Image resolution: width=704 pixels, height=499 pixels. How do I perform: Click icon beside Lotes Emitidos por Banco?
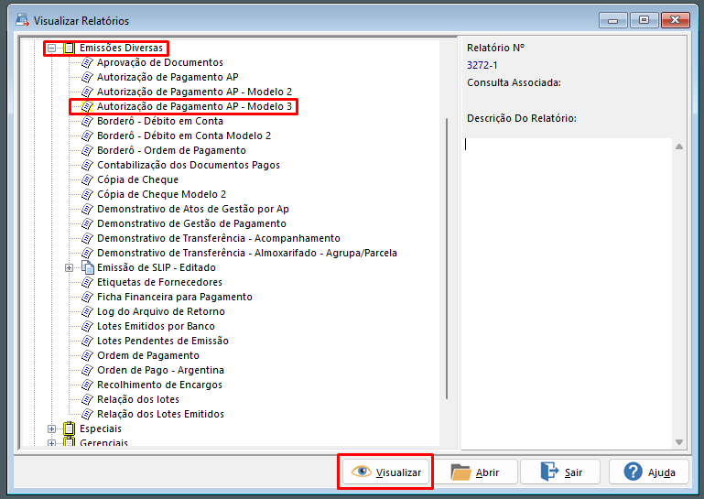87,327
